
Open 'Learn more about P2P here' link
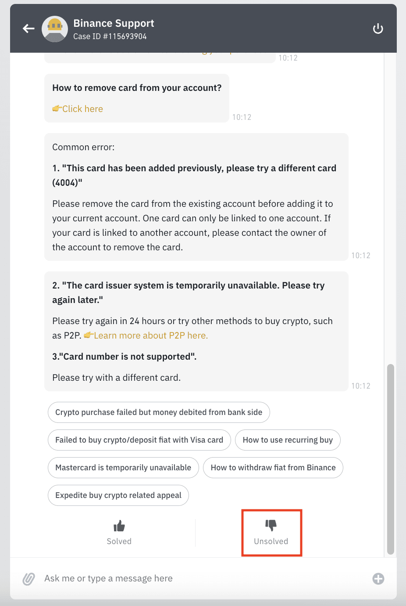[150, 335]
